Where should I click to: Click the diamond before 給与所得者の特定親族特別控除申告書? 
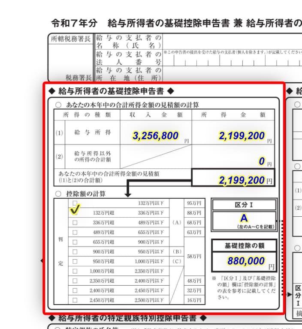point(52,318)
